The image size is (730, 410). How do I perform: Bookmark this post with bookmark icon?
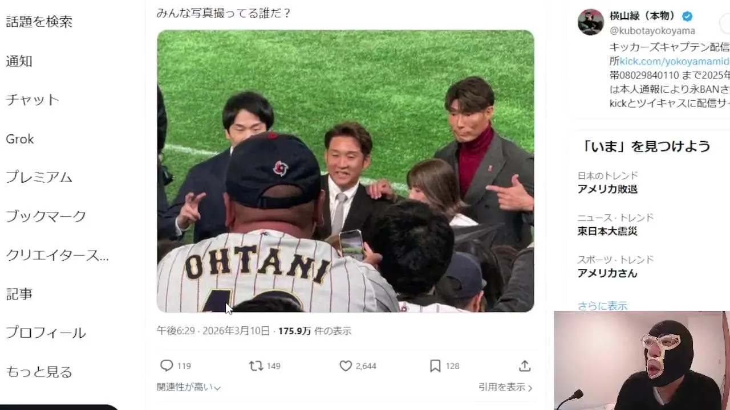[x=435, y=366]
